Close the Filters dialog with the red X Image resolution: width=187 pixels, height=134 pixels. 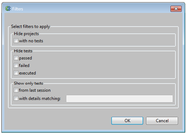click(176, 9)
